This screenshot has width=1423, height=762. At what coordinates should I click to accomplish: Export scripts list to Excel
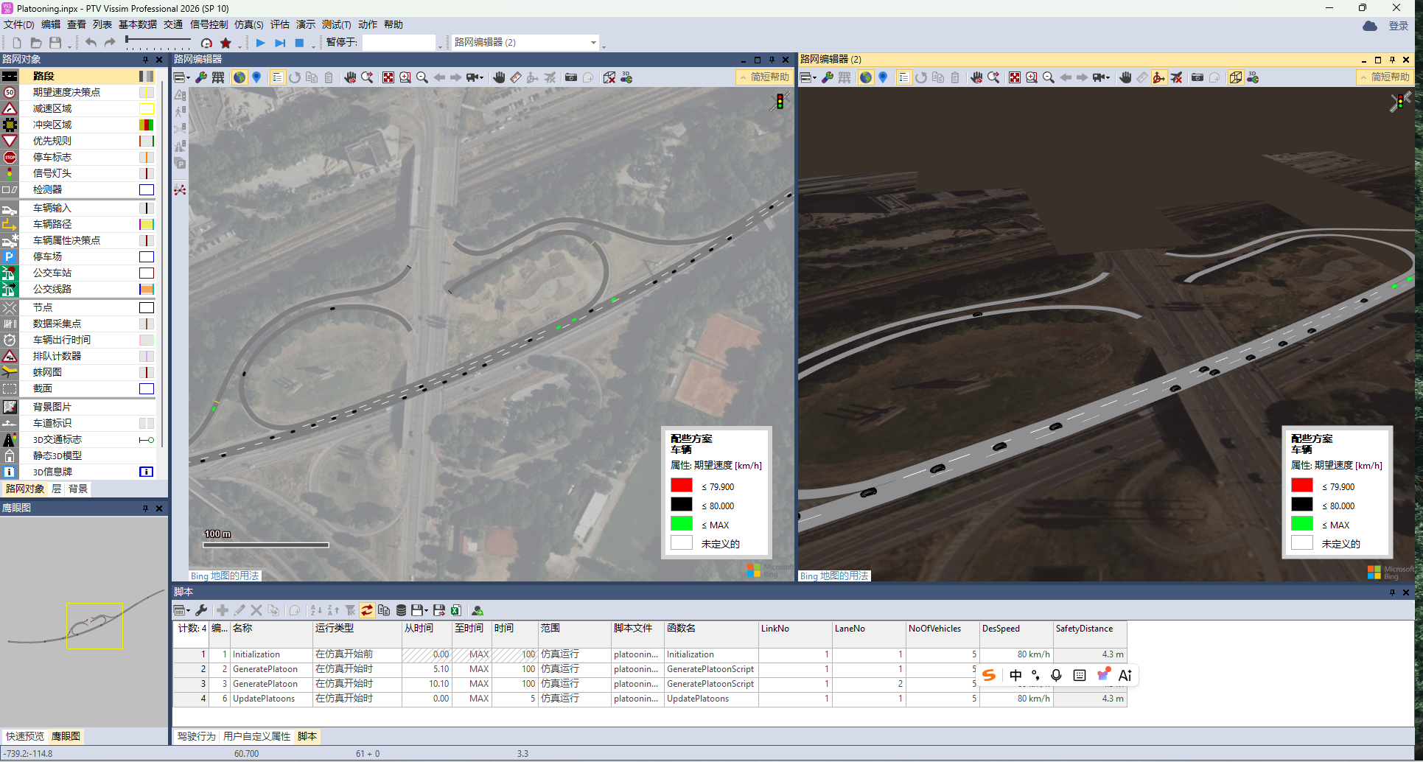tap(456, 610)
